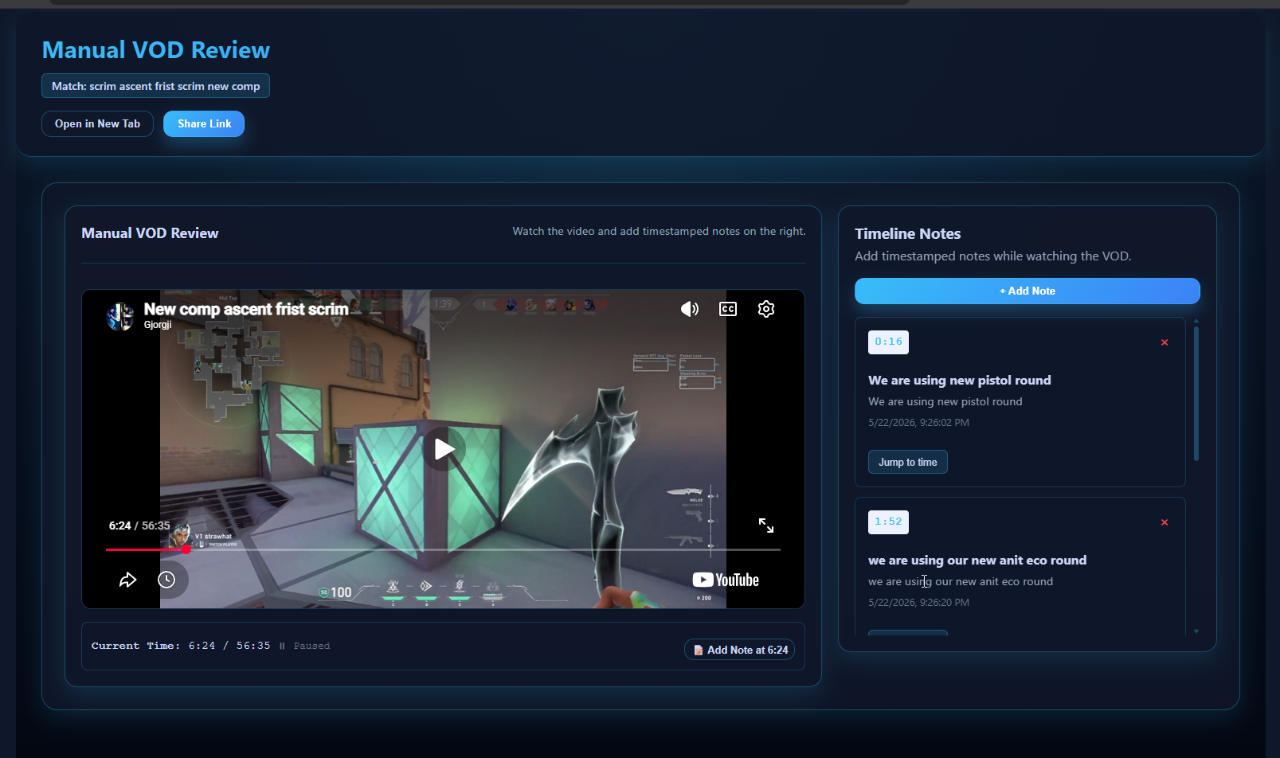Mute the video volume speaker icon
Image resolution: width=1280 pixels, height=758 pixels.
(690, 309)
